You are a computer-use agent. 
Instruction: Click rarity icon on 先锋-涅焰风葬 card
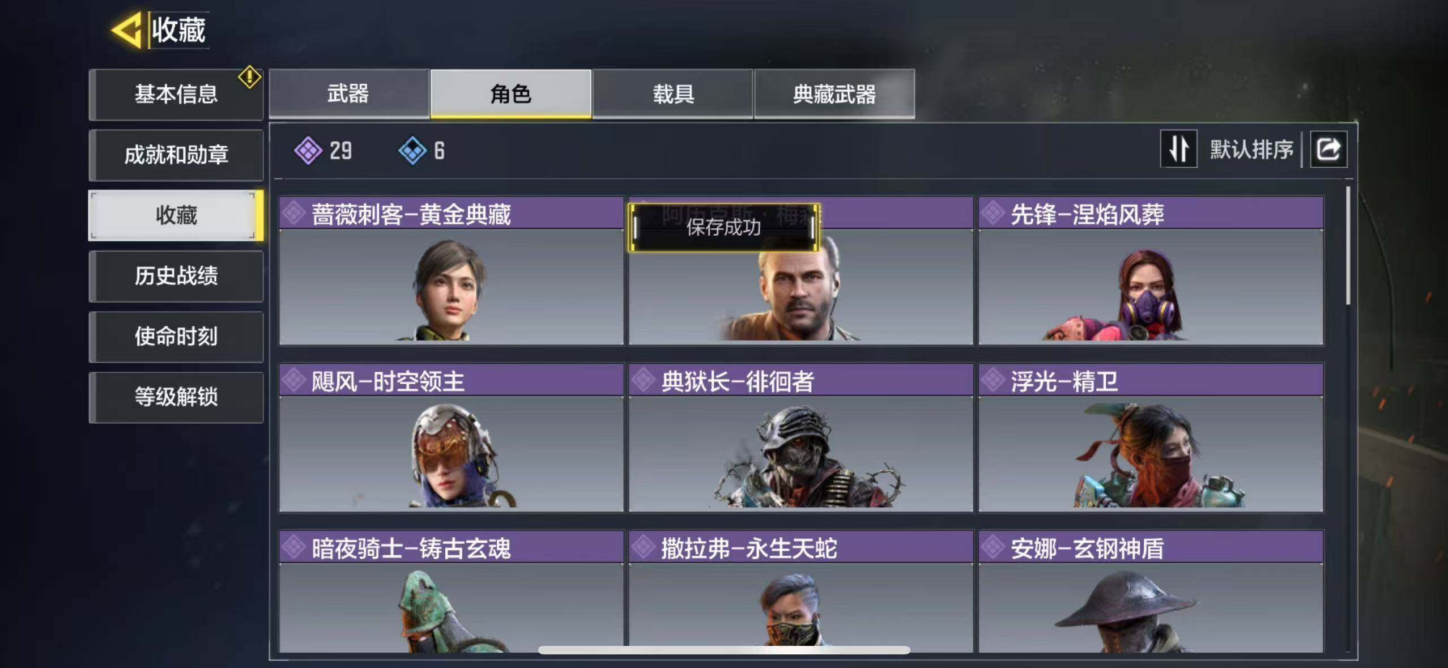[993, 214]
